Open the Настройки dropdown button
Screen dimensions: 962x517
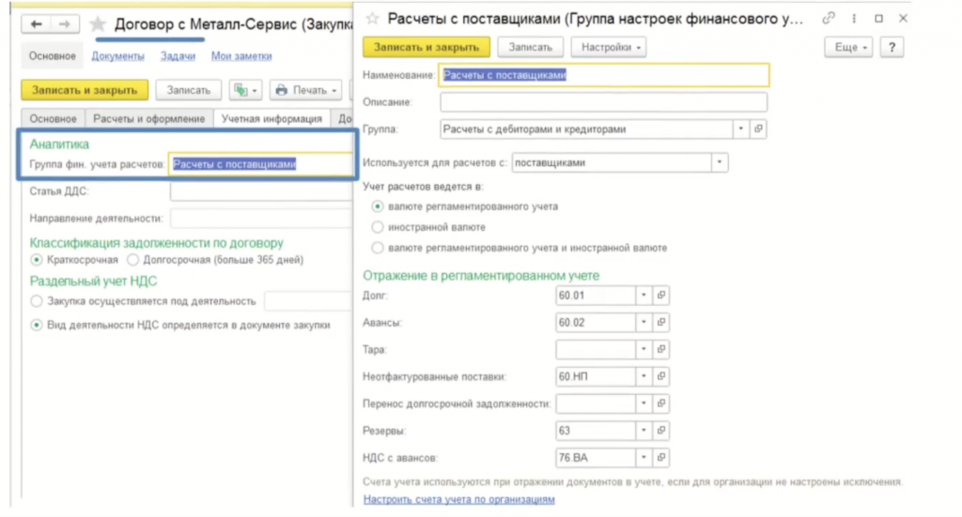pyautogui.click(x=609, y=47)
